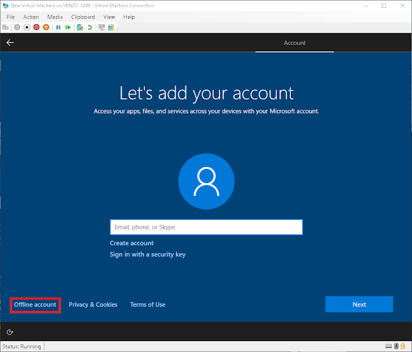
Task: Click the red Shut Down toolbar icon
Action: point(36,27)
